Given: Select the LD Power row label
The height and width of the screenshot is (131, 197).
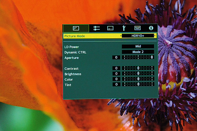Looking at the screenshot, I should [72, 47].
